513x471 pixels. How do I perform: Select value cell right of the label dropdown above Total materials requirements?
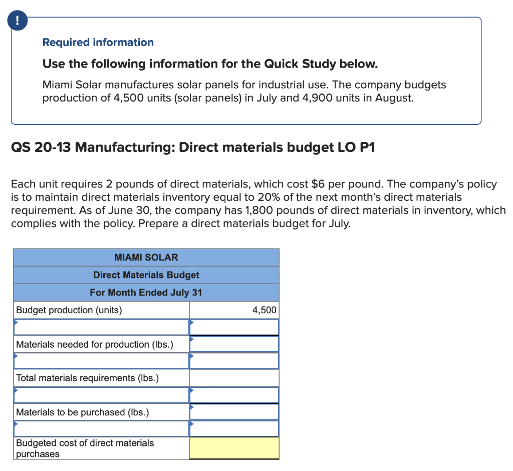234,361
